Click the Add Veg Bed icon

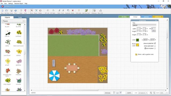(x=86, y=11)
